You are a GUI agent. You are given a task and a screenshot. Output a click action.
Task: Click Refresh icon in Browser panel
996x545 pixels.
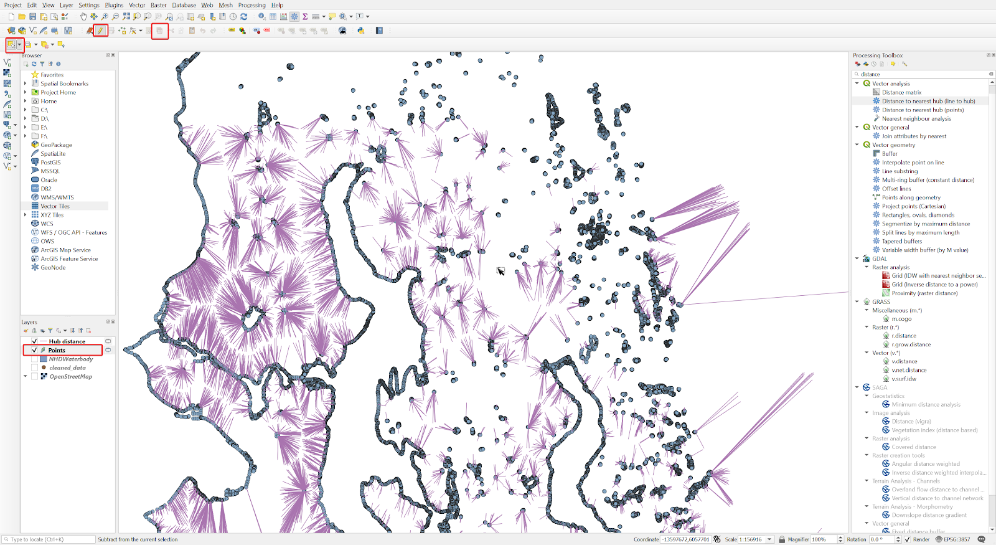click(34, 64)
